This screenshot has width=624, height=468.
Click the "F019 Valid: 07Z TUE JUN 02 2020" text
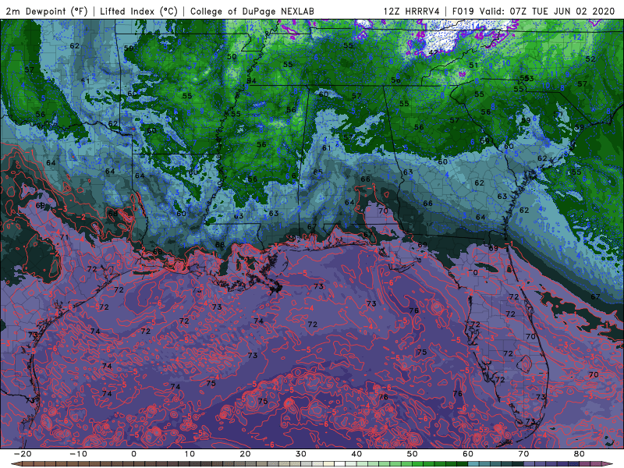[534, 11]
